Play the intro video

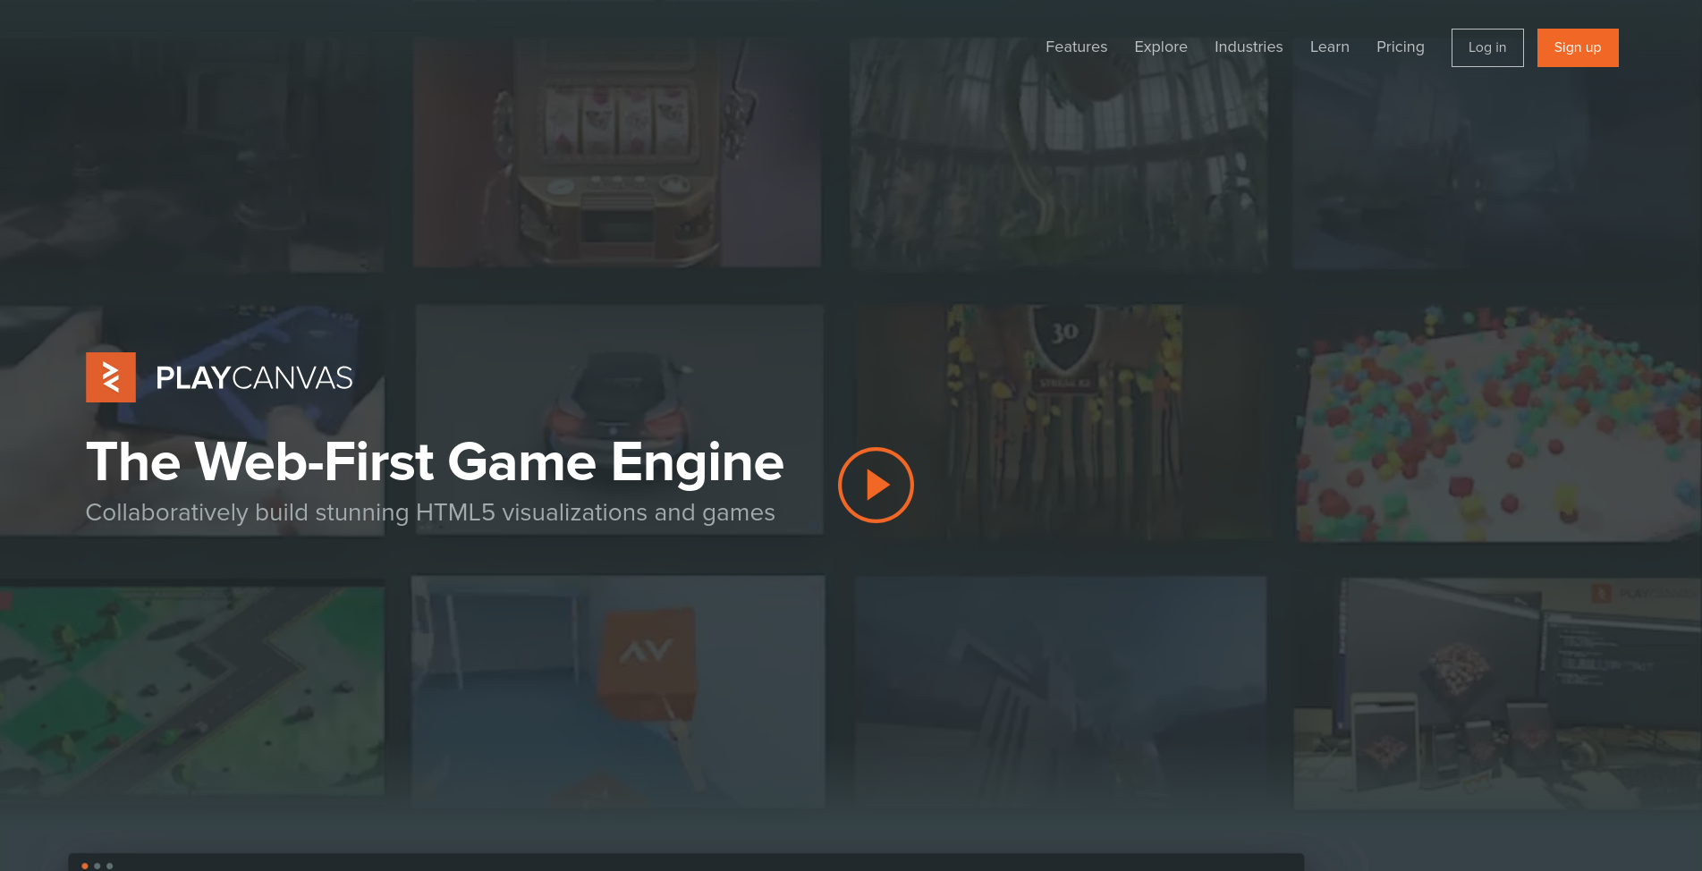[876, 485]
